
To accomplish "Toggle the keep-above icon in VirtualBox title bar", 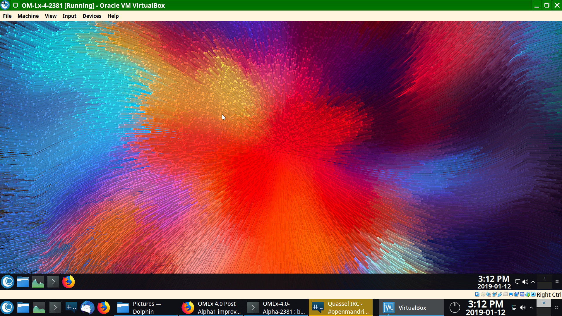I will point(16,5).
